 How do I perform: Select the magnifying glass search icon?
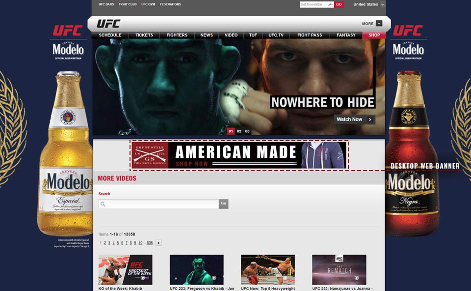[103, 203]
